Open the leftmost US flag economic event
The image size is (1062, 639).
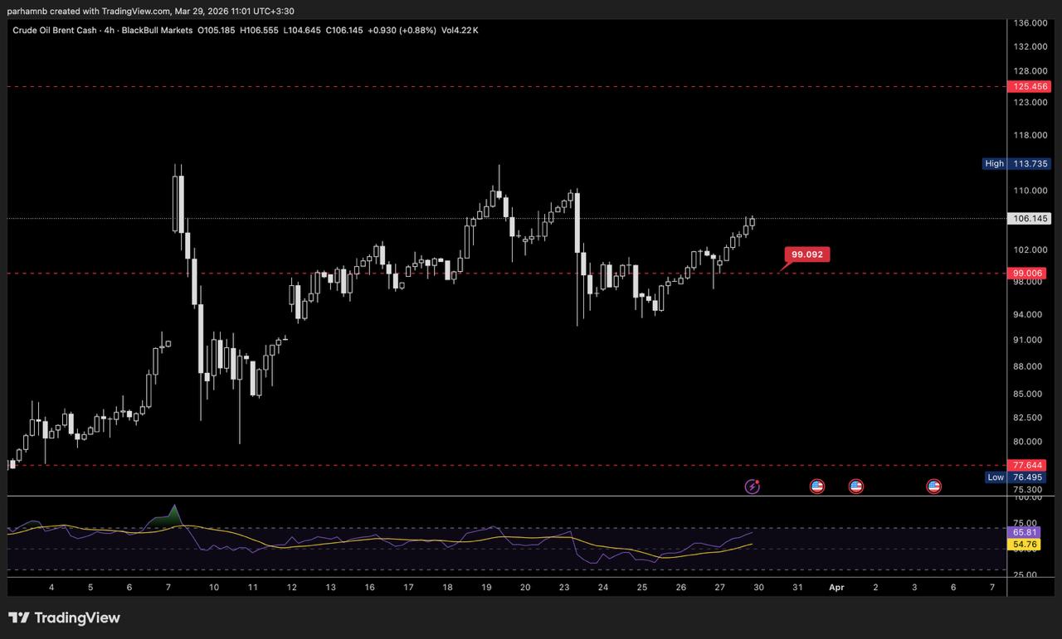tap(817, 487)
